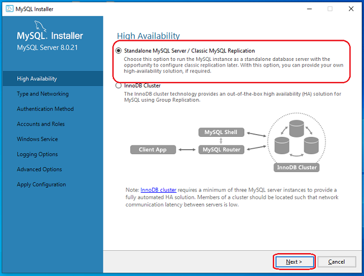Select the Logging Options step
This screenshot has height=276, width=364.
(37, 154)
